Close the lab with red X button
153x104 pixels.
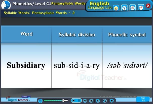click(148, 6)
